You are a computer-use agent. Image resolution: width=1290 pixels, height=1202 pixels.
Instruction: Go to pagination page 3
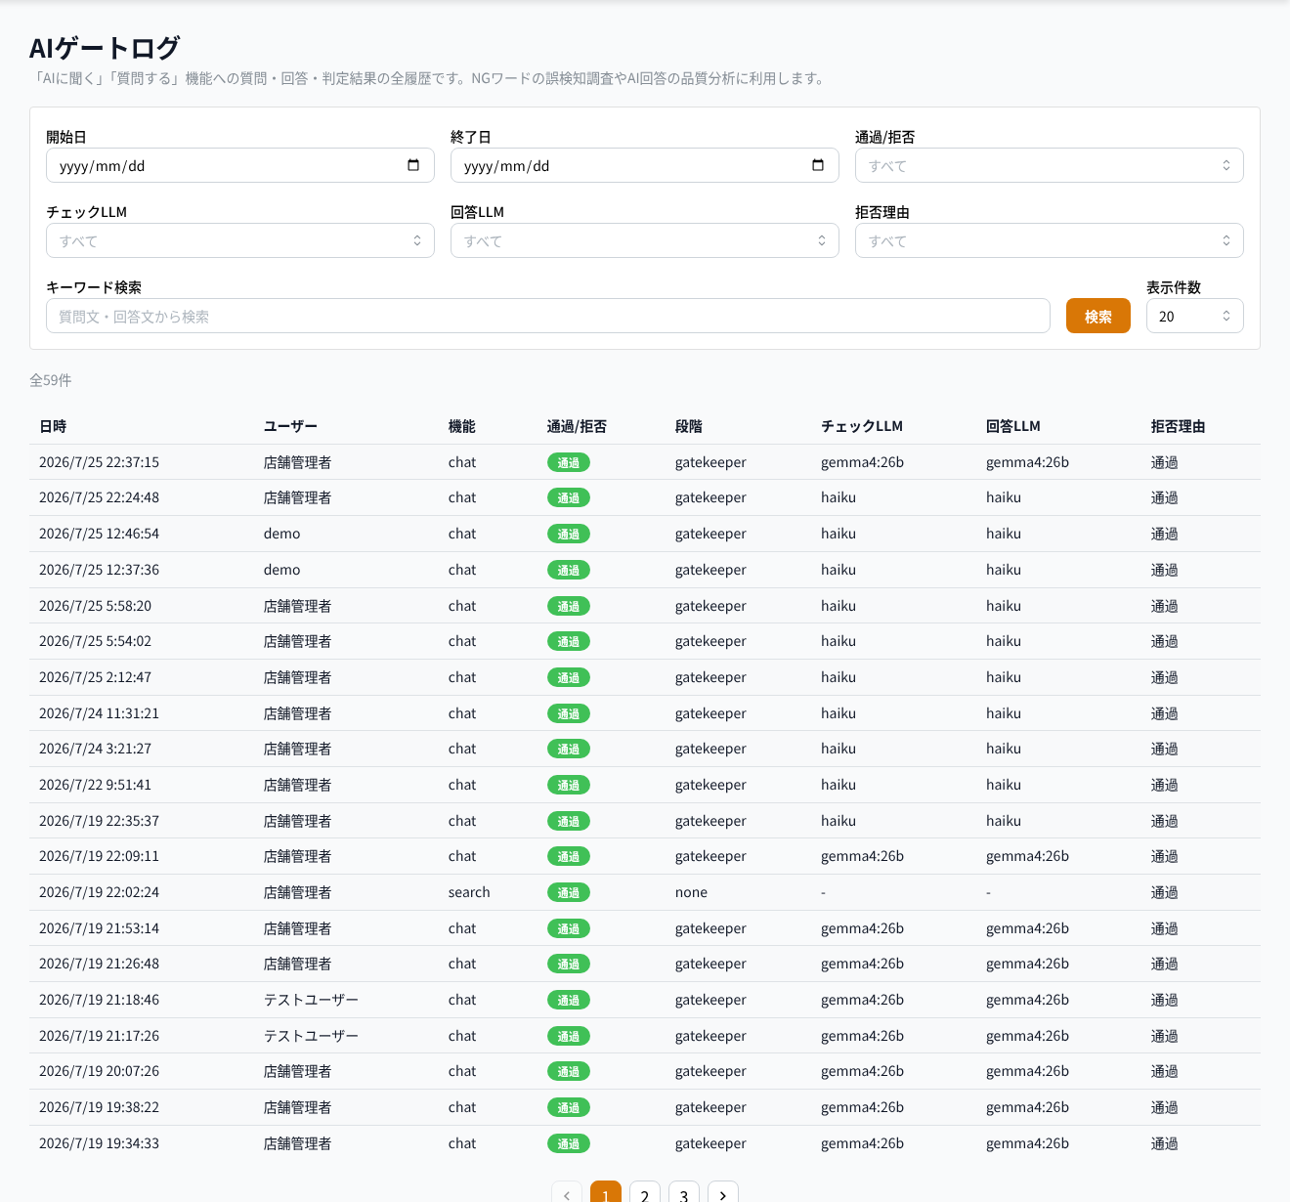(x=684, y=1193)
